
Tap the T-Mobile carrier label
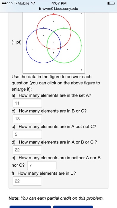21,3
